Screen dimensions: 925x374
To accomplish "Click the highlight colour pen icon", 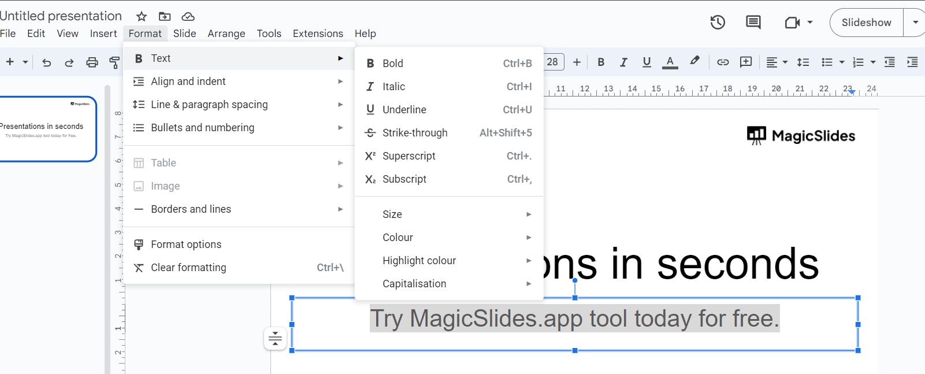I will click(694, 61).
